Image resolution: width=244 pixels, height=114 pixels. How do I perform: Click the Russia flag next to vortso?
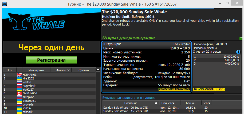19,82
